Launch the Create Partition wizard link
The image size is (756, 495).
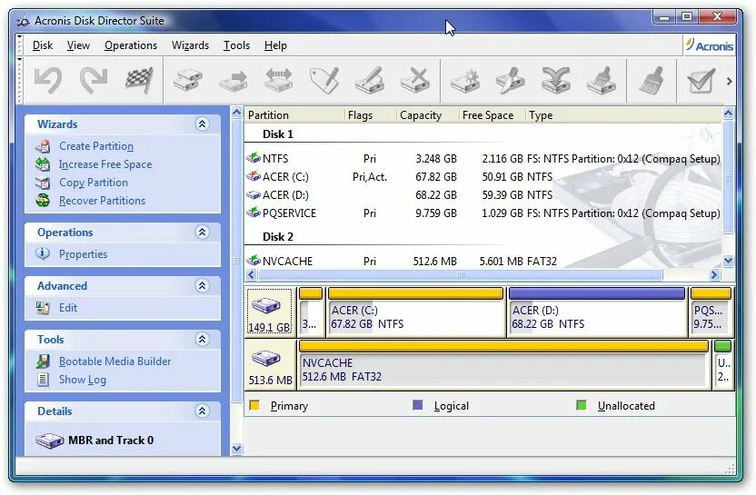pyautogui.click(x=96, y=146)
